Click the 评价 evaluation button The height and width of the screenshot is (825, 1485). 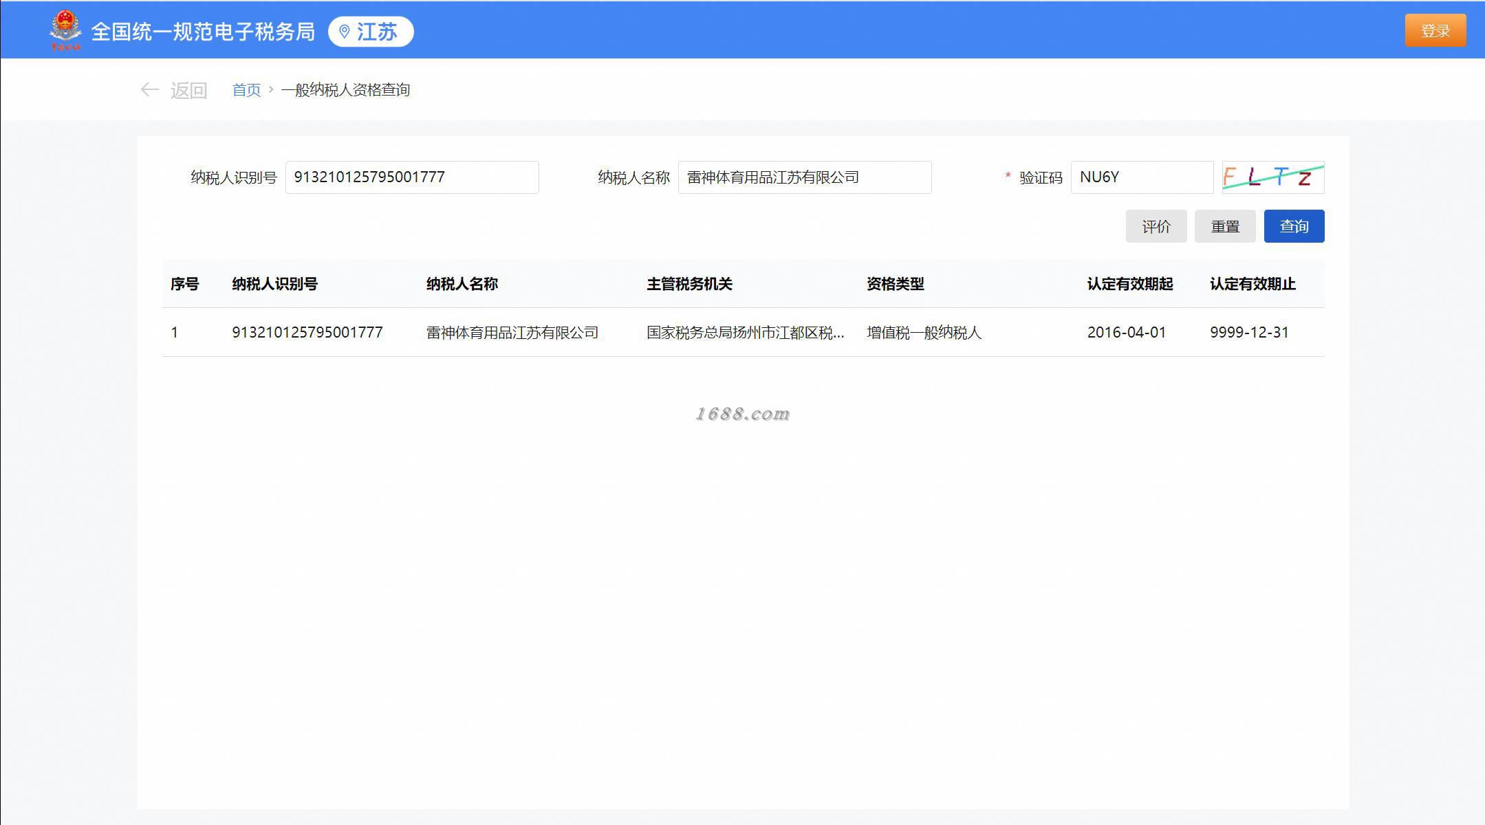click(x=1156, y=226)
